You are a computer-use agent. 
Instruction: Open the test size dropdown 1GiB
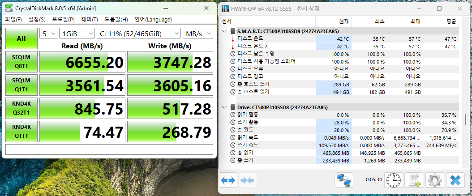[77, 34]
